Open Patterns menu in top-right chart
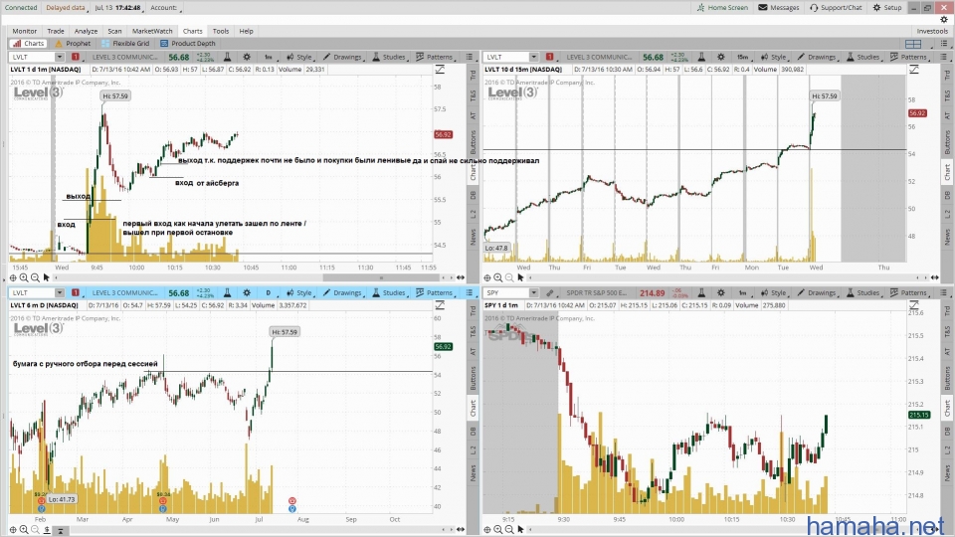955x537 pixels. click(908, 57)
